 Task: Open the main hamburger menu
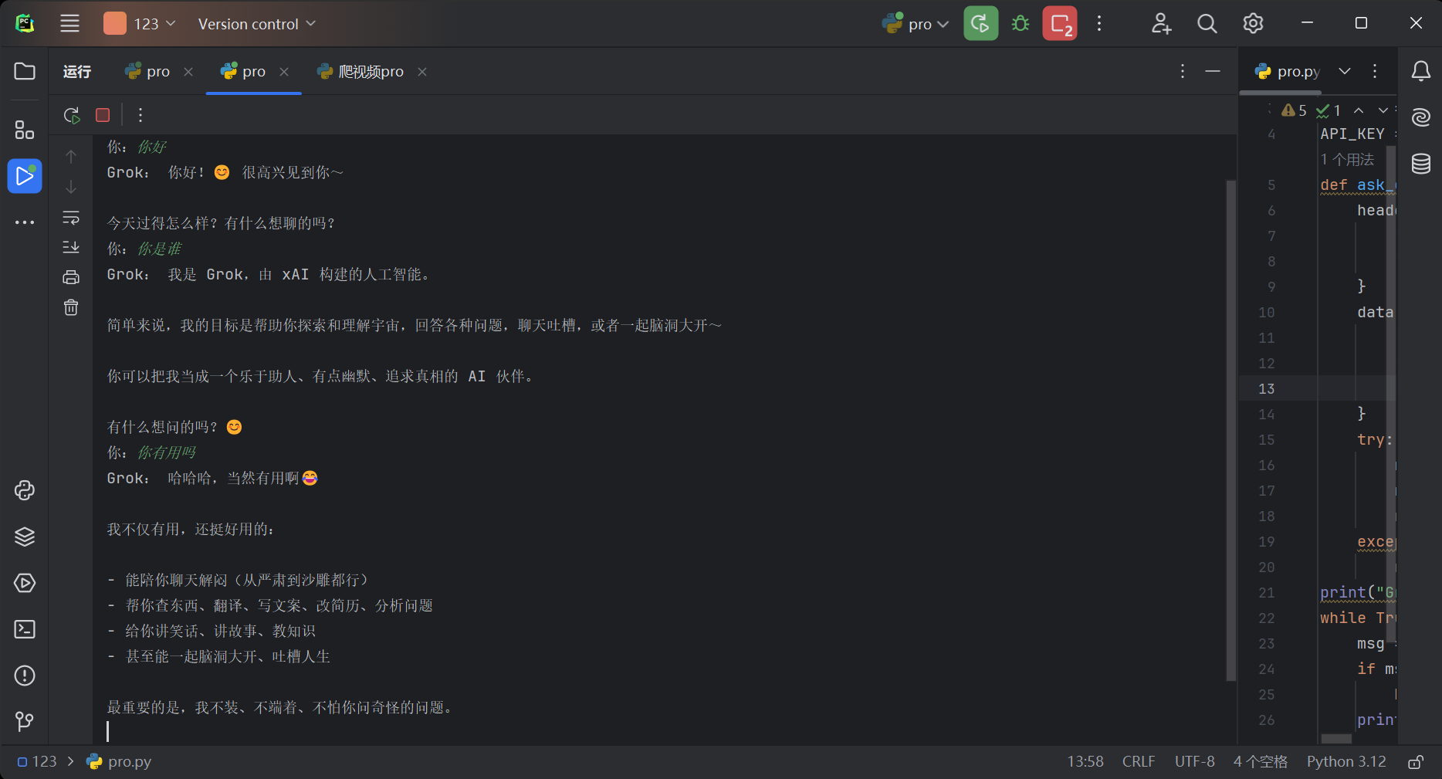[69, 23]
